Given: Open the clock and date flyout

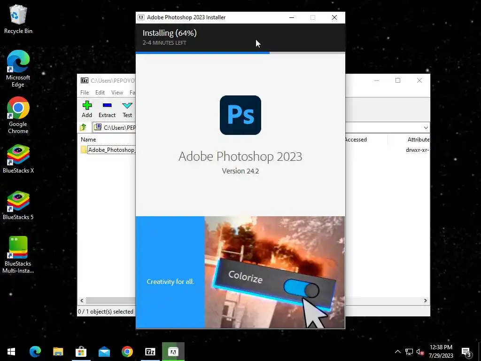Looking at the screenshot, I should click(441, 352).
